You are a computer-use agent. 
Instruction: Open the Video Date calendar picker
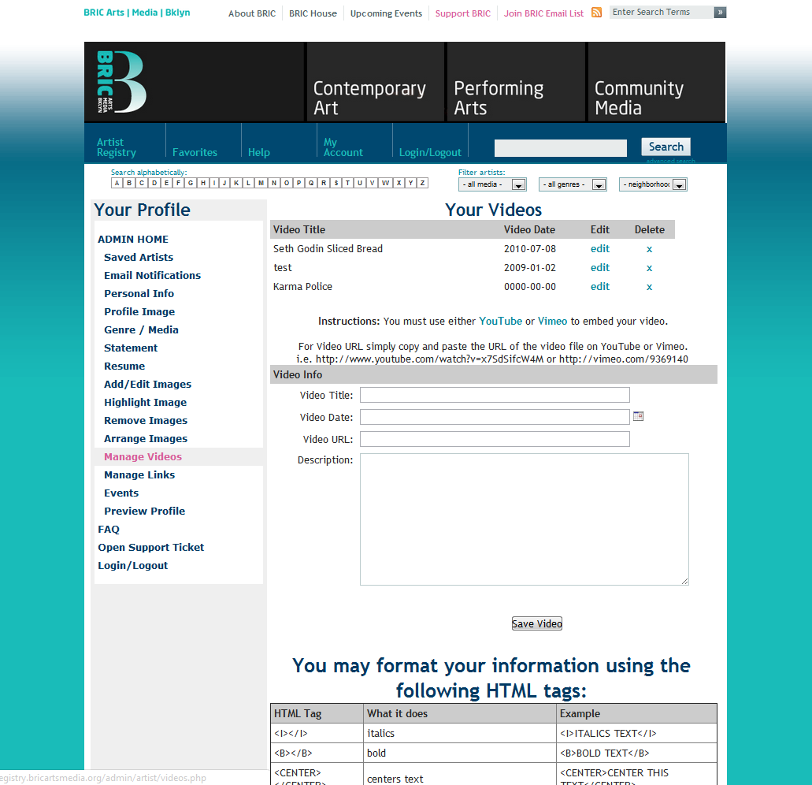point(639,416)
